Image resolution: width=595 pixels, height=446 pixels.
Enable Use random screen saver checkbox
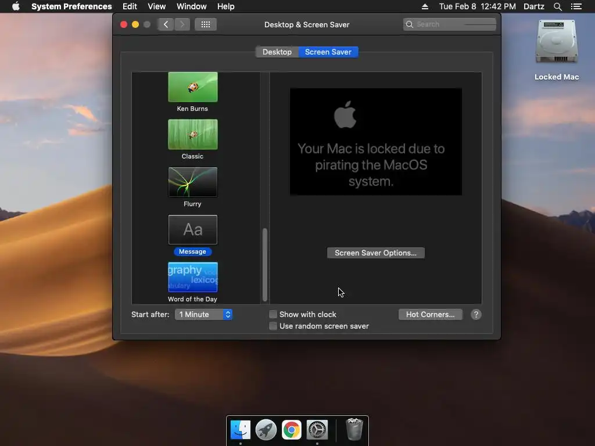273,326
